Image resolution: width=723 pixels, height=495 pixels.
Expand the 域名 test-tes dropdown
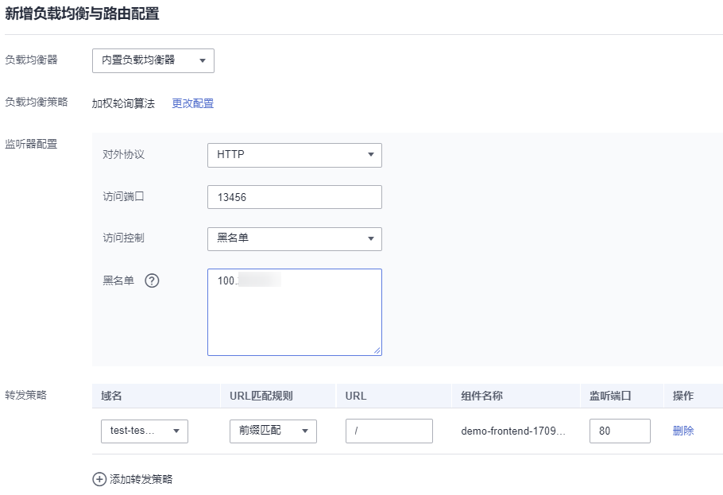(x=144, y=431)
